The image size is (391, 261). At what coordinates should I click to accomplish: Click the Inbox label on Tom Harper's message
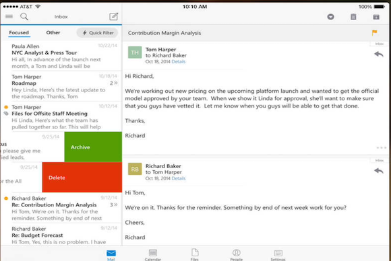click(380, 44)
